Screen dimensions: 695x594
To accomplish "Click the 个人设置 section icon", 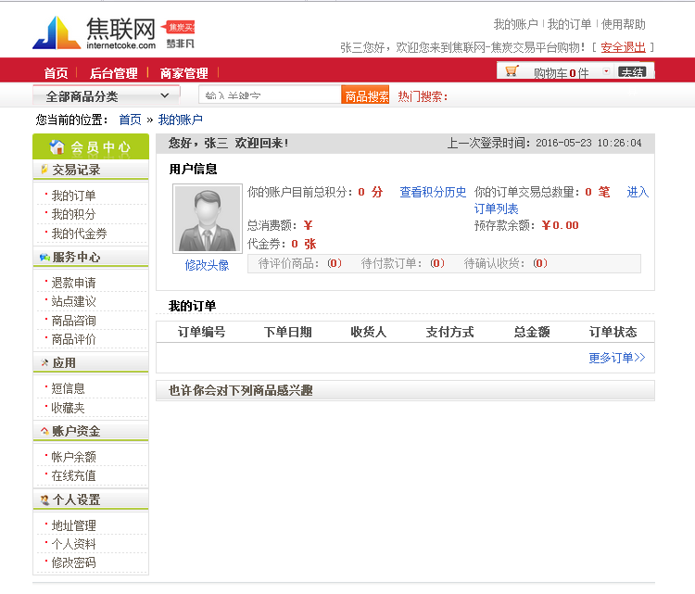I will tap(44, 500).
